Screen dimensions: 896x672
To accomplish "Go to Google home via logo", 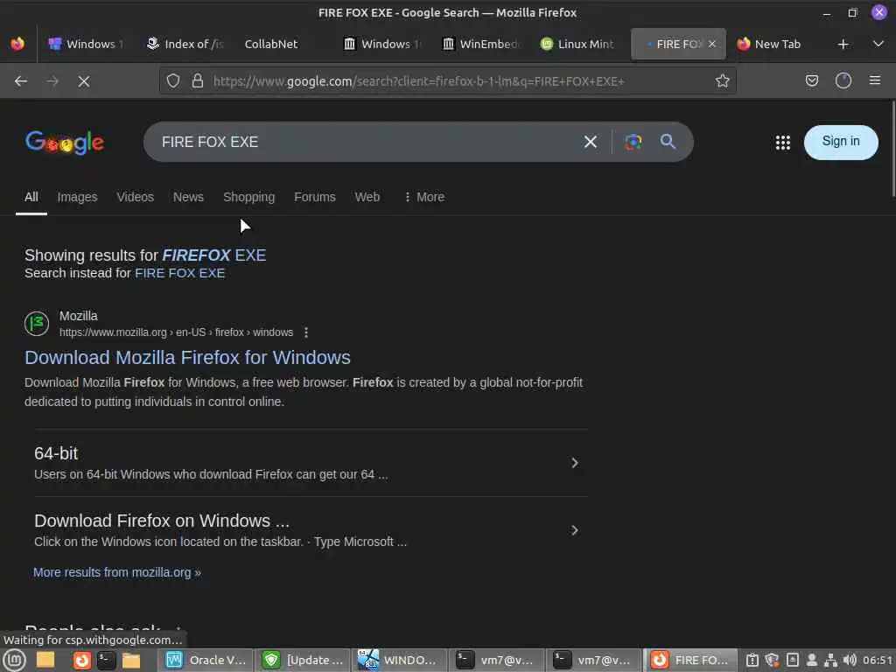I will click(65, 143).
